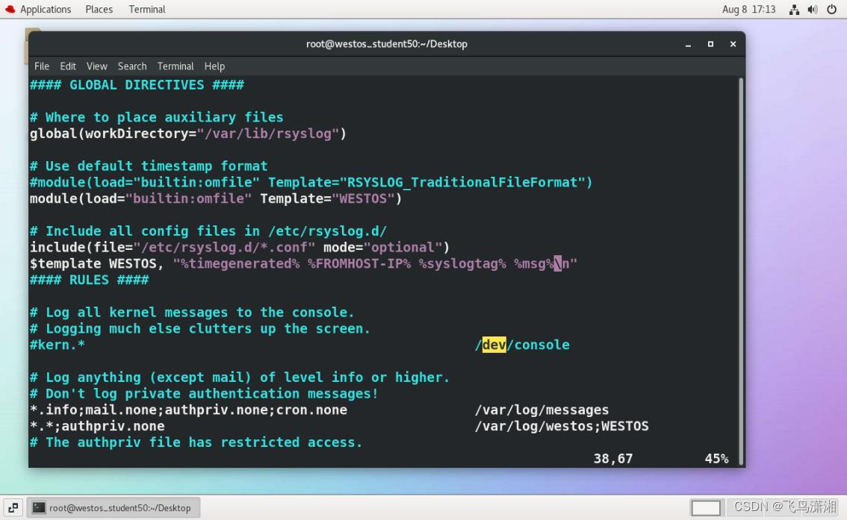This screenshot has height=520, width=847.
Task: Open the network status icon
Action: pos(794,9)
